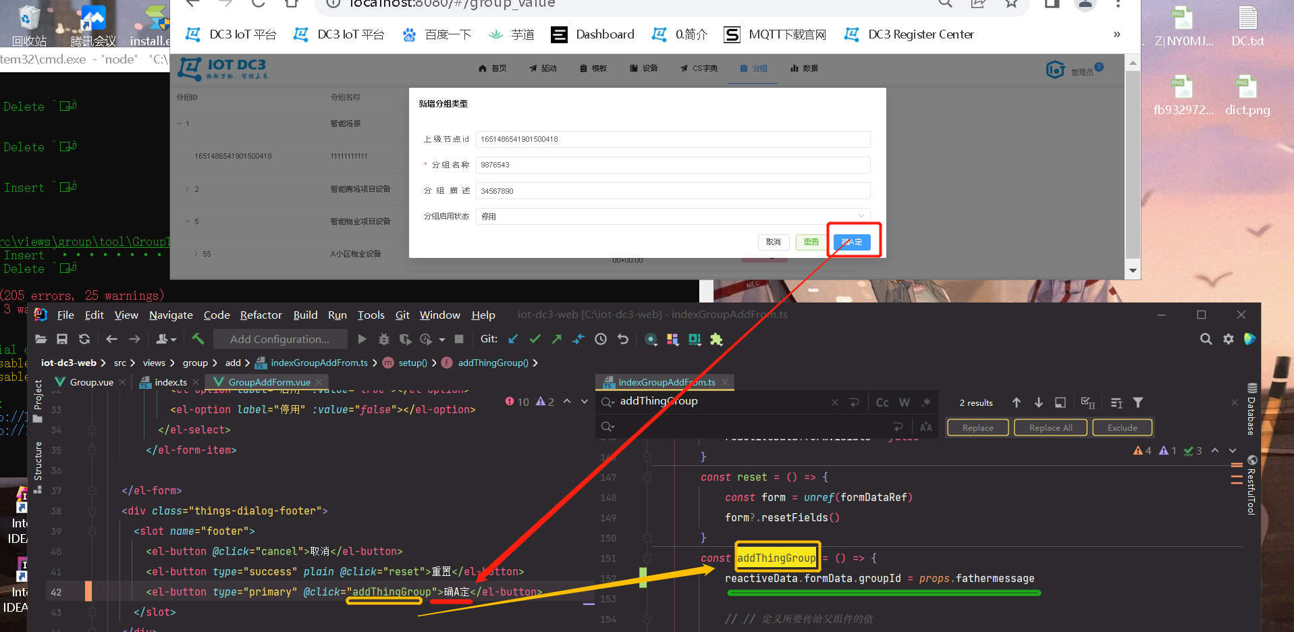Bookmark page with star icon
Image resolution: width=1294 pixels, height=632 pixels.
tap(1011, 3)
